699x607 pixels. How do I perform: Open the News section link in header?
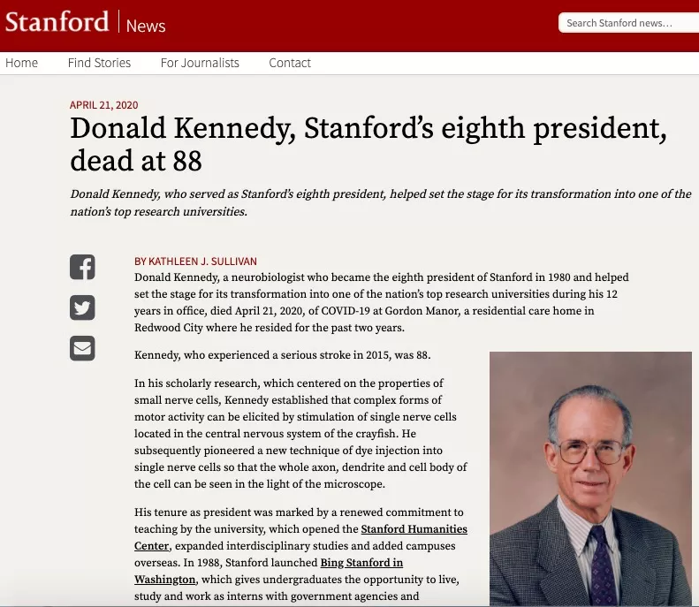(x=146, y=26)
